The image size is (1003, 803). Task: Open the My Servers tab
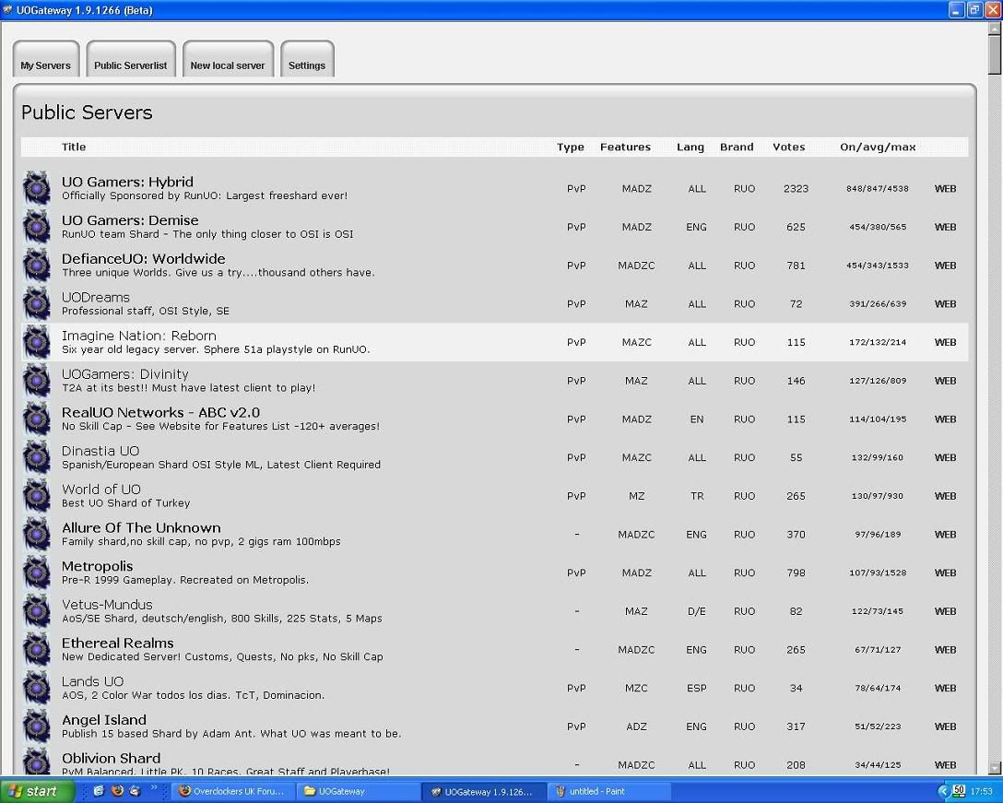46,59
